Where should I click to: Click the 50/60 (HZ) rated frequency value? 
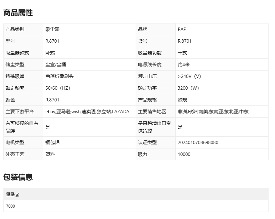tap(58, 88)
